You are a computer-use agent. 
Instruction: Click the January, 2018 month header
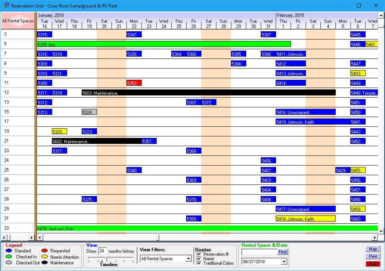coord(156,15)
